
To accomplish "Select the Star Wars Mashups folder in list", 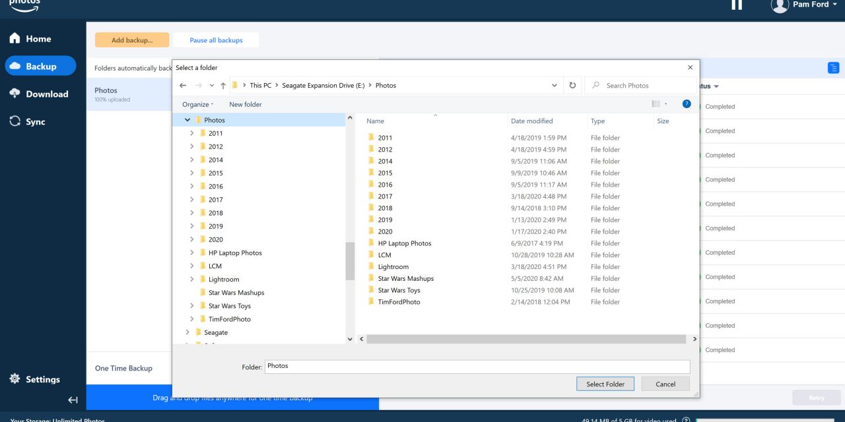I will point(405,279).
